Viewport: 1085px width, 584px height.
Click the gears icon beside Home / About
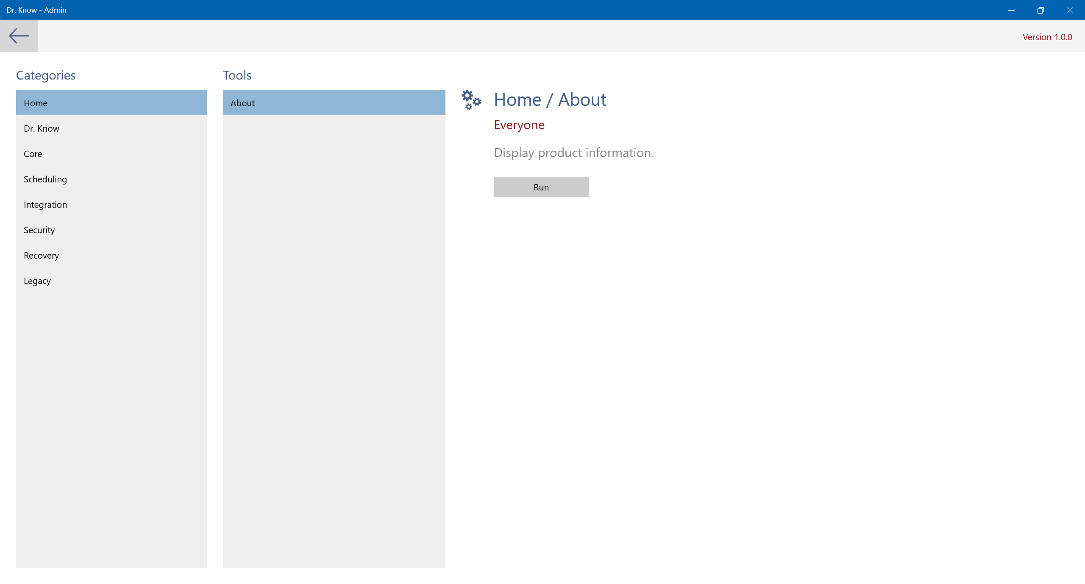pyautogui.click(x=471, y=100)
